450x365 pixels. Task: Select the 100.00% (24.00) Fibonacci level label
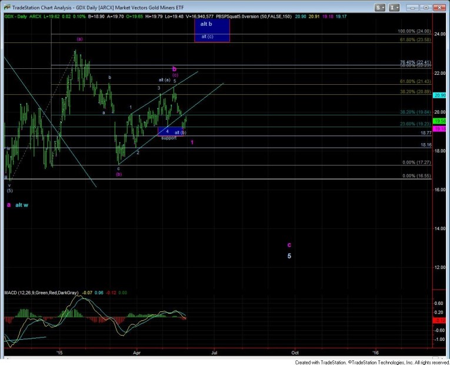pos(414,31)
